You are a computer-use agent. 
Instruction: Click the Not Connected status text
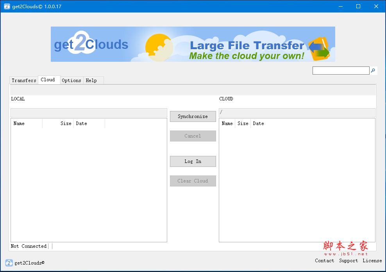click(x=29, y=246)
